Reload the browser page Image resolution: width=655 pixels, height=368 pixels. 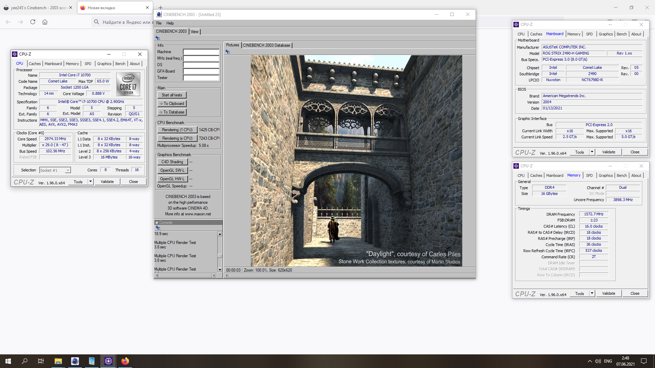pos(33,22)
